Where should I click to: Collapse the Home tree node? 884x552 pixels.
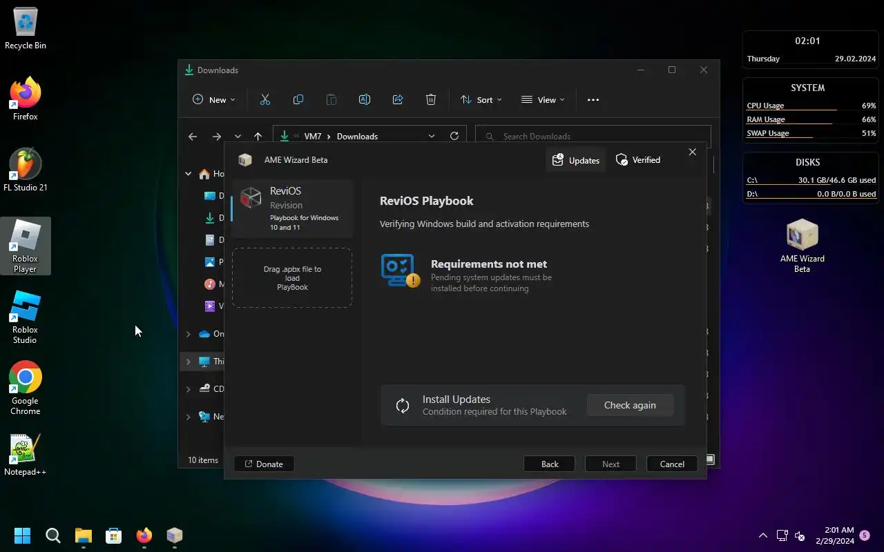point(188,174)
